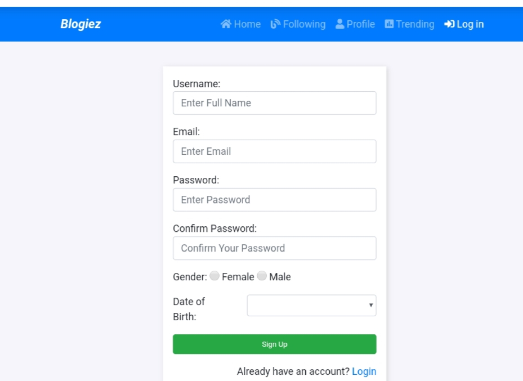Click the Home house icon
The image size is (523, 381).
226,24
